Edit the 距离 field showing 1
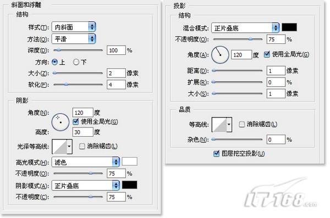The image size is (330, 218). [276, 71]
